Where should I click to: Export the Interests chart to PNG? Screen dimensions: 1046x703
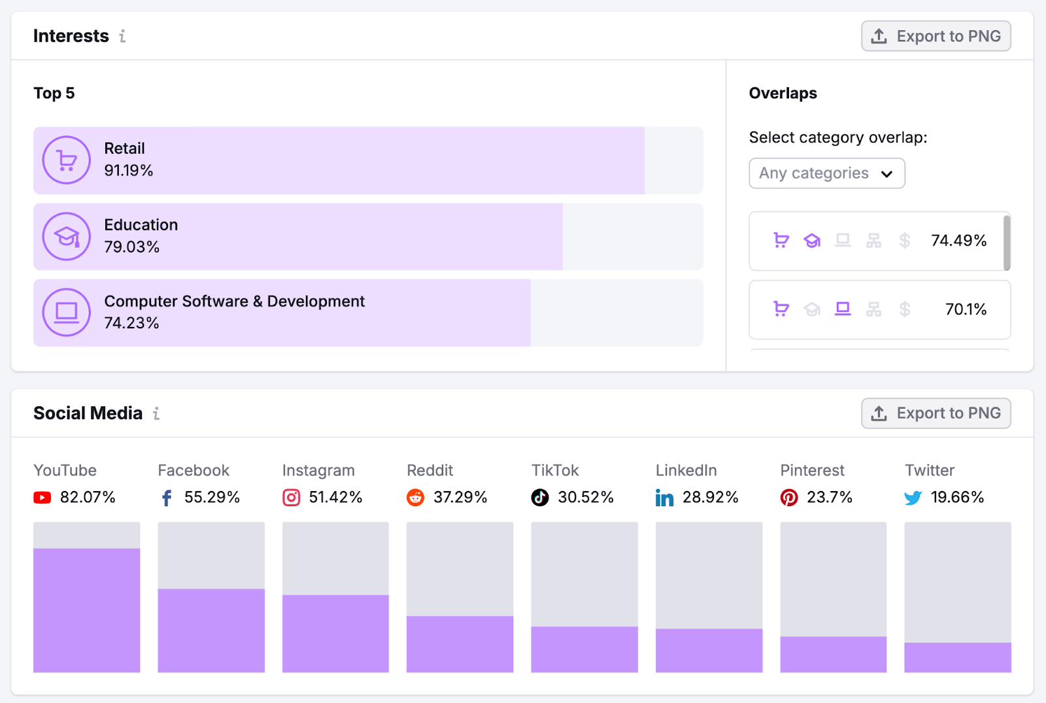pyautogui.click(x=936, y=36)
